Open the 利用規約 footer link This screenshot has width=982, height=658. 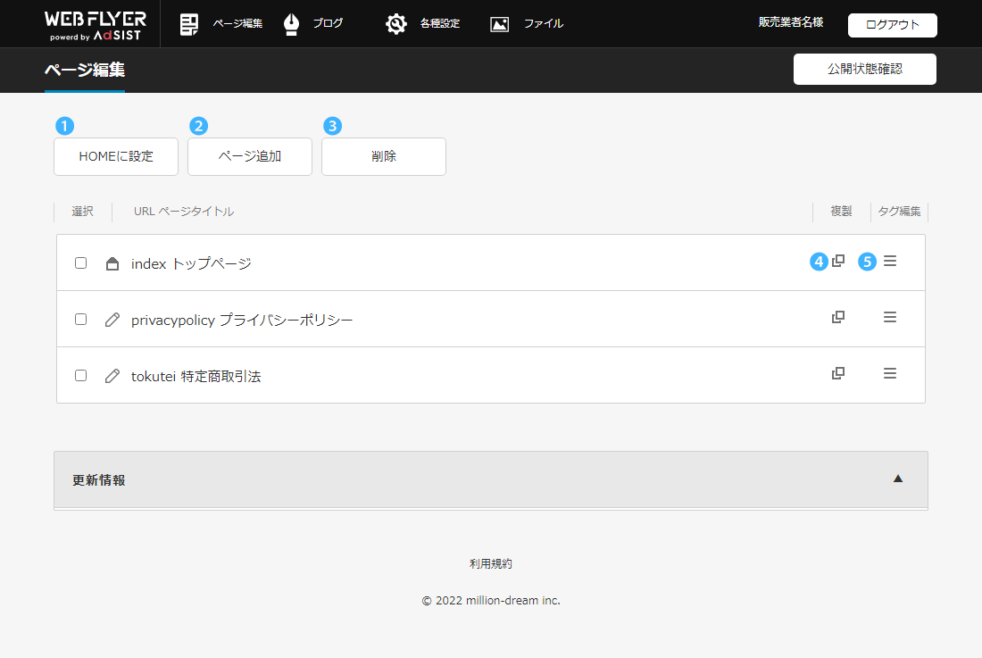(x=491, y=564)
